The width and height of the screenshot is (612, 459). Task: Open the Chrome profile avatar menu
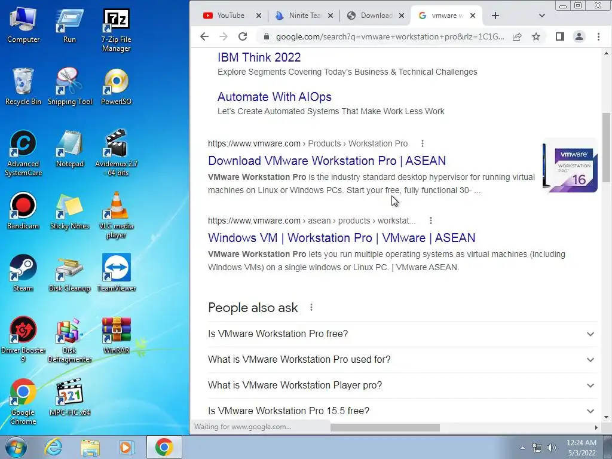click(579, 36)
